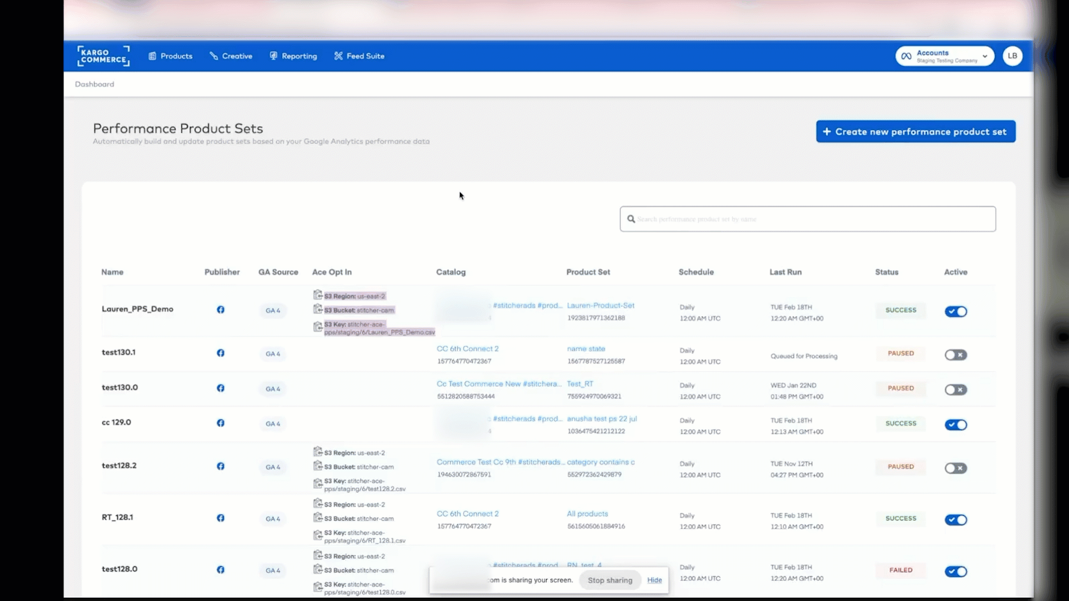Click the Reporting icon in top navigation

(273, 56)
